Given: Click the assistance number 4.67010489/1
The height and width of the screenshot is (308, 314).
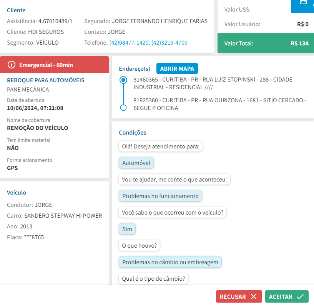Looking at the screenshot, I should pyautogui.click(x=55, y=21).
